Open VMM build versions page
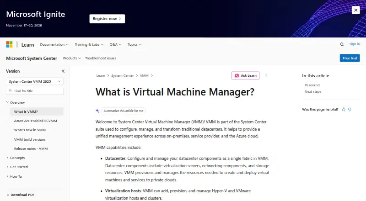 [x=30, y=139]
